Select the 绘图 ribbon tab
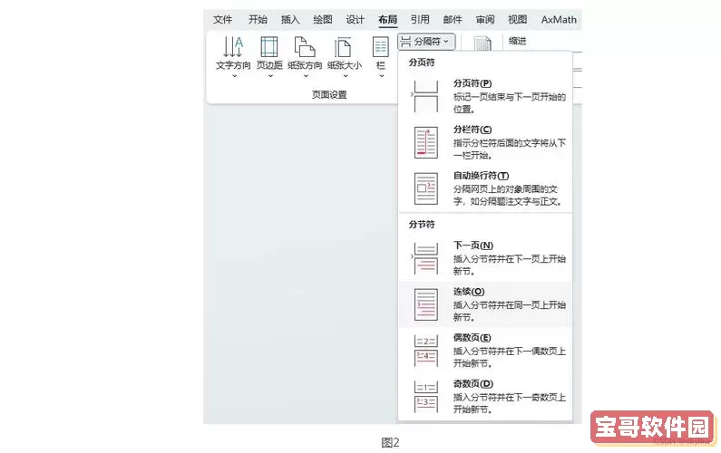Viewport: 721px width, 453px height. pyautogui.click(x=322, y=20)
